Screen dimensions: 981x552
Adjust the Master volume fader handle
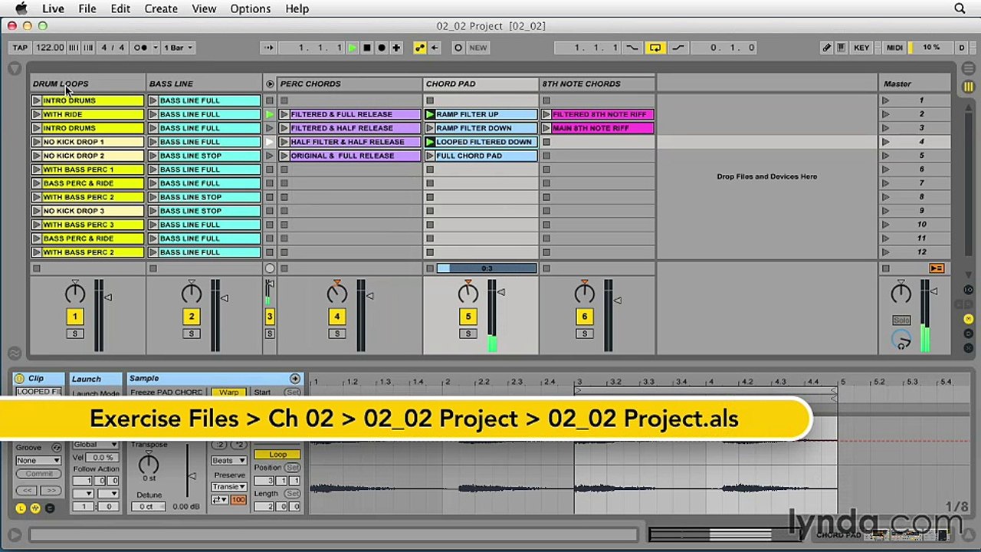(x=934, y=291)
